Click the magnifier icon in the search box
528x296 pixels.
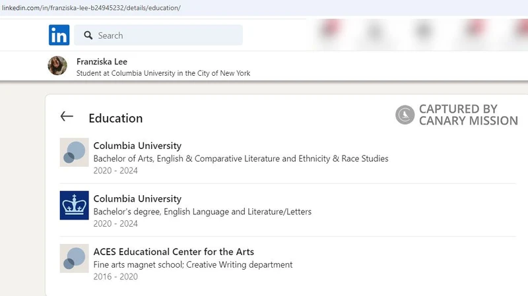pos(88,36)
